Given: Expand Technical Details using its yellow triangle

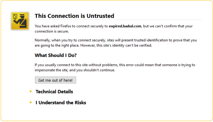Looking at the screenshot, I should [31, 91].
